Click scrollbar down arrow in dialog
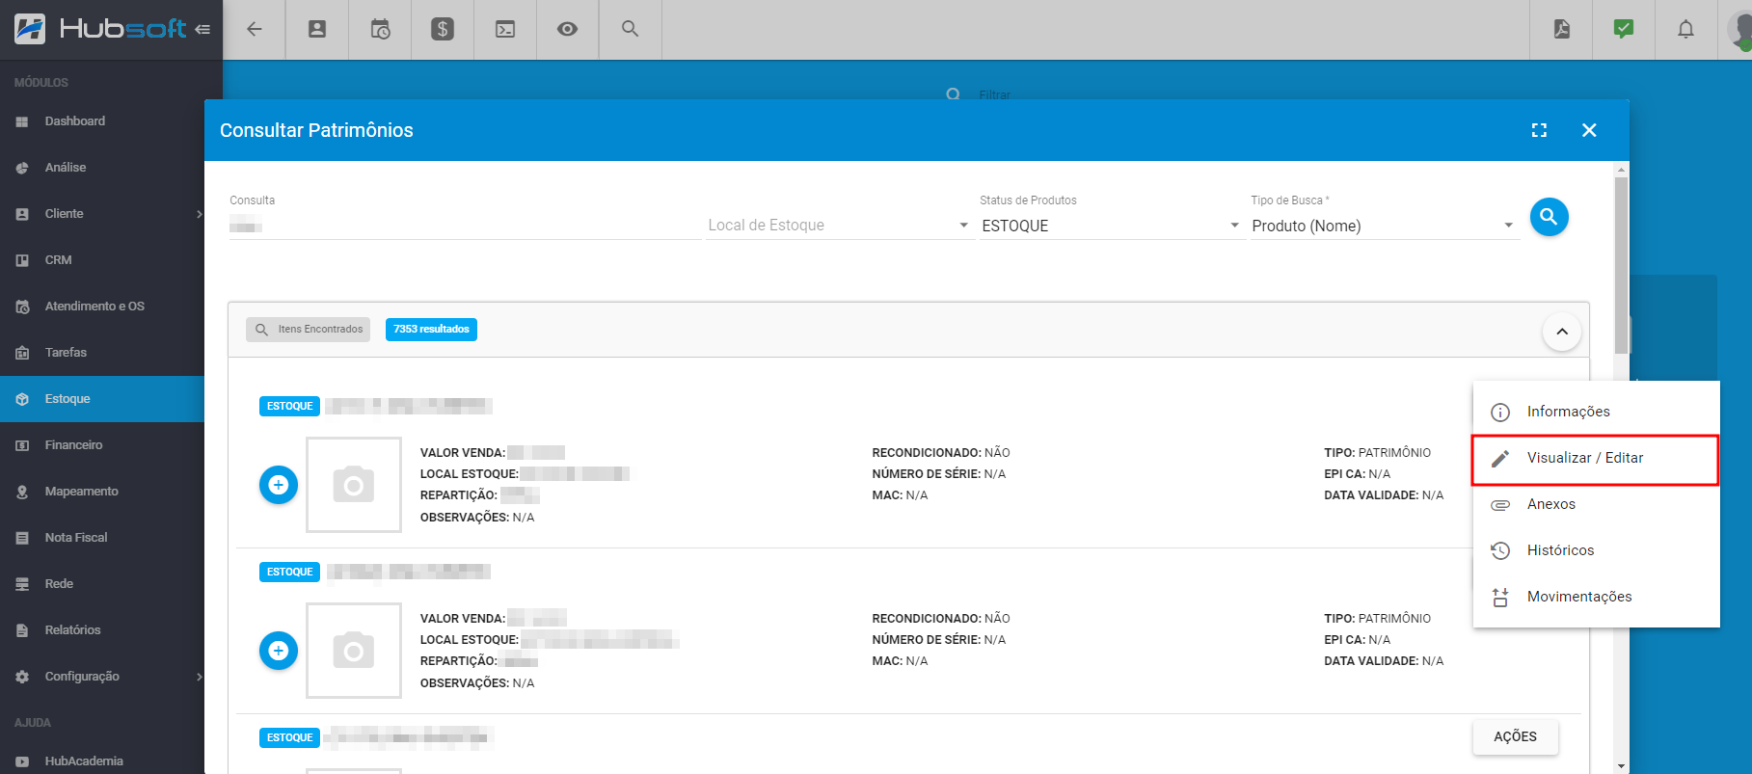The height and width of the screenshot is (774, 1752). coord(1621,766)
